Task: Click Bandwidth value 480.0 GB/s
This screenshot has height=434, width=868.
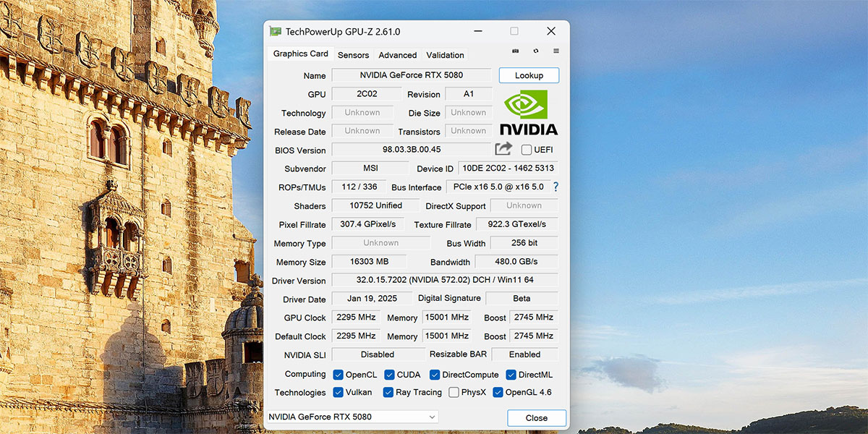Action: click(x=516, y=262)
